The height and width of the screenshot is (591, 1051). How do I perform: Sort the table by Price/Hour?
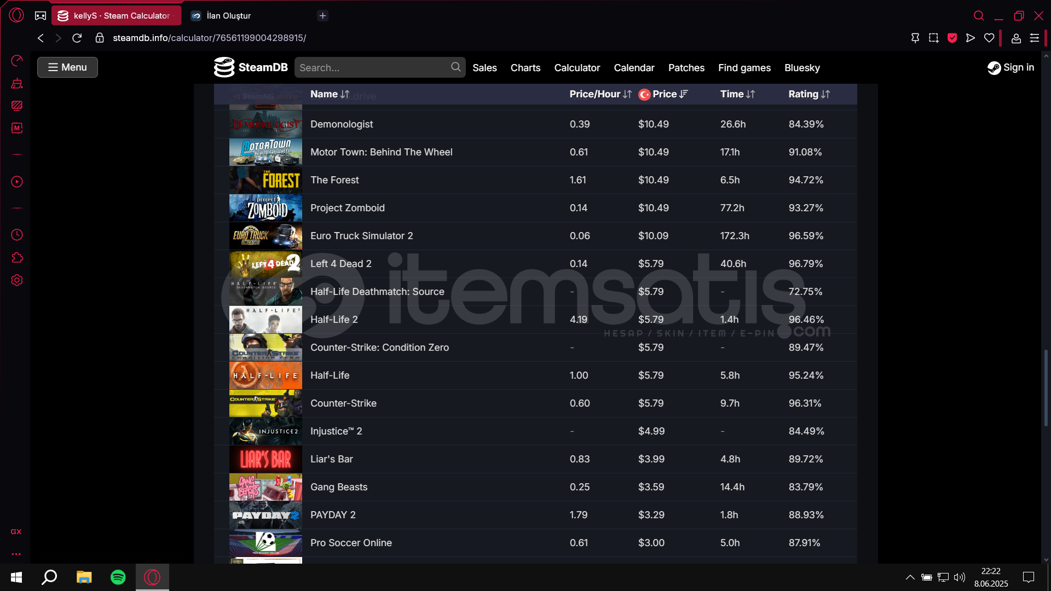[x=600, y=94]
